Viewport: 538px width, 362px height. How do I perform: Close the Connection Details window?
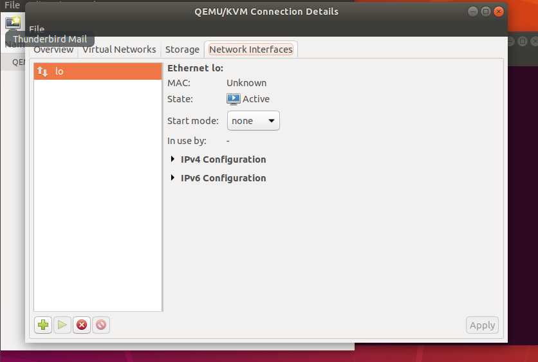click(x=499, y=12)
